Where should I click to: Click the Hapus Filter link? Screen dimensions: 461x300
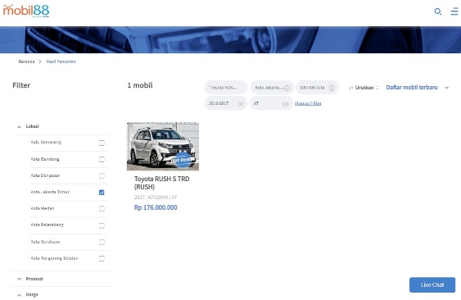[308, 103]
